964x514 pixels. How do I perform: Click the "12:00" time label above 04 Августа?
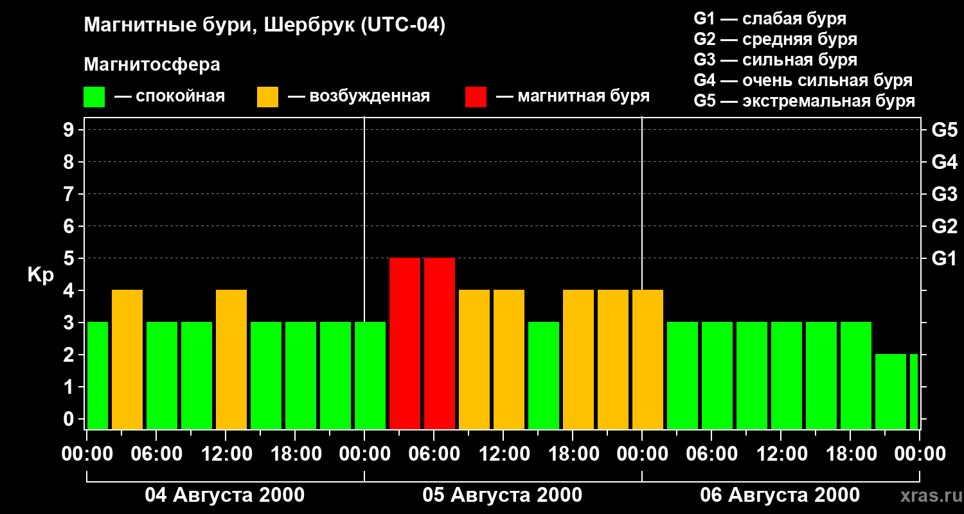(x=226, y=454)
